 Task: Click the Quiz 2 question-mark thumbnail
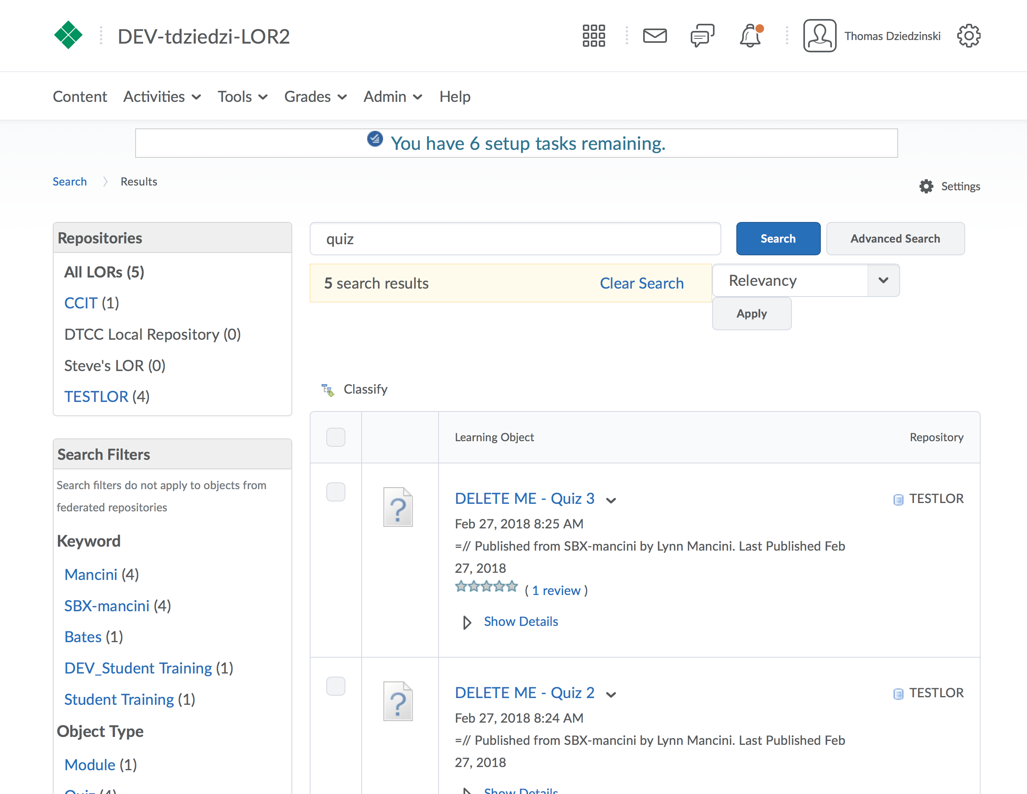point(398,701)
